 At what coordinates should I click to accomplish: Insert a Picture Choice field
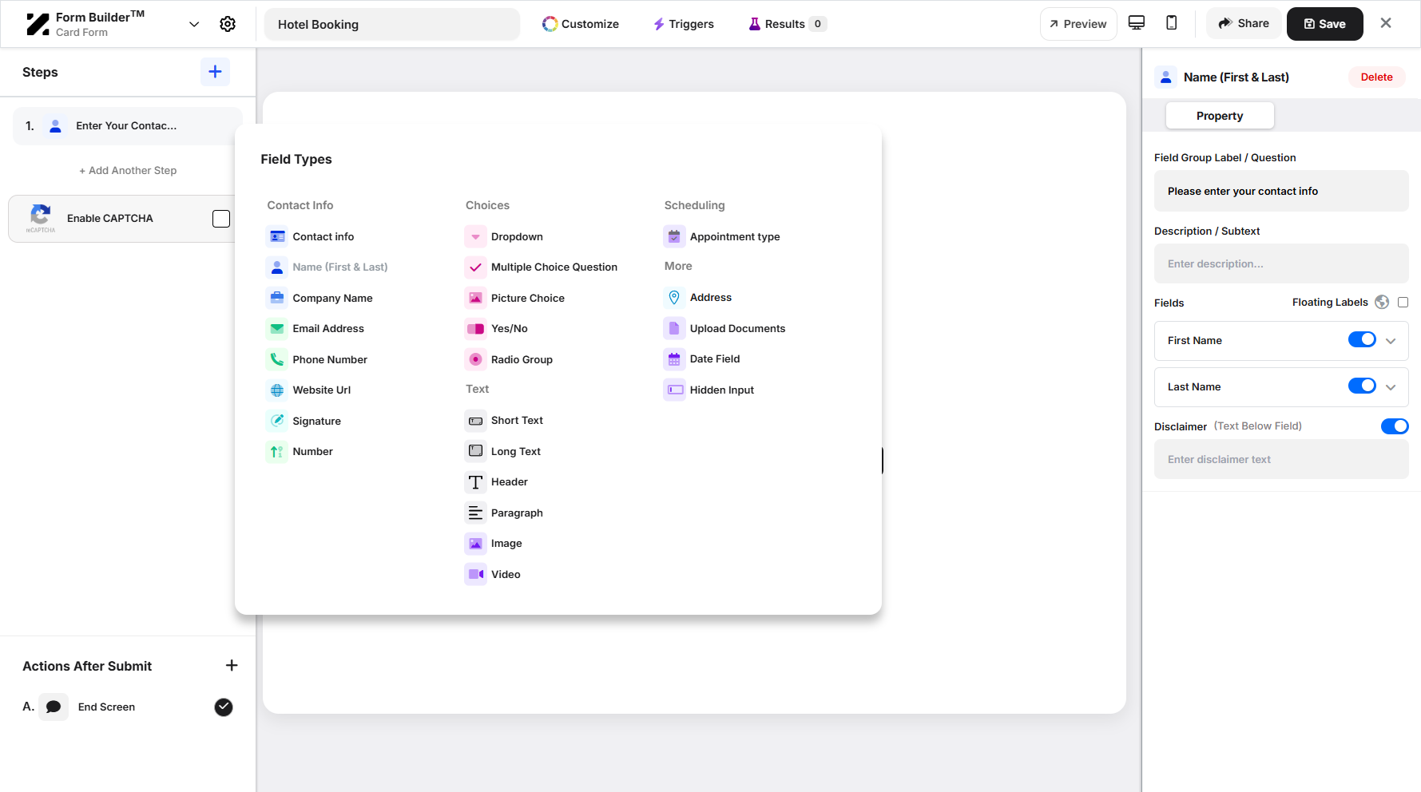coord(515,298)
